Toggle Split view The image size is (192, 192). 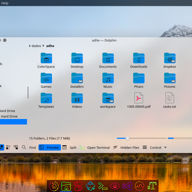tap(70, 147)
